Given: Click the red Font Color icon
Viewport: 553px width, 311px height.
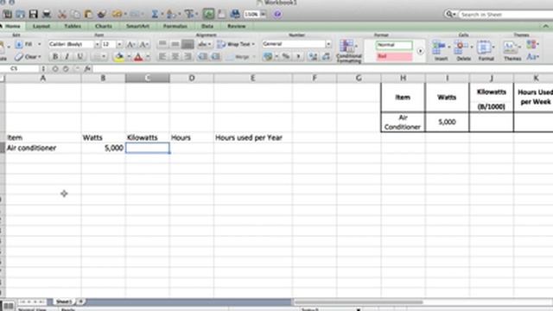Looking at the screenshot, I should click(138, 57).
